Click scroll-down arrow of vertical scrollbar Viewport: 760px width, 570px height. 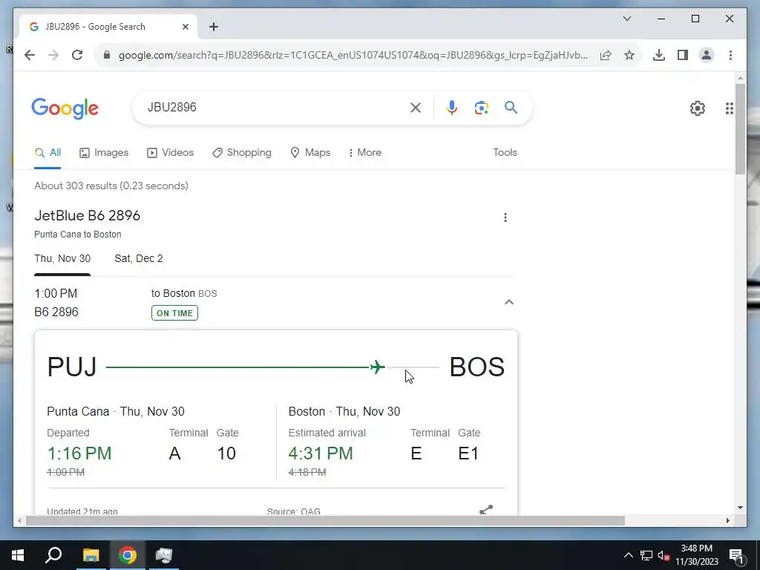[740, 508]
